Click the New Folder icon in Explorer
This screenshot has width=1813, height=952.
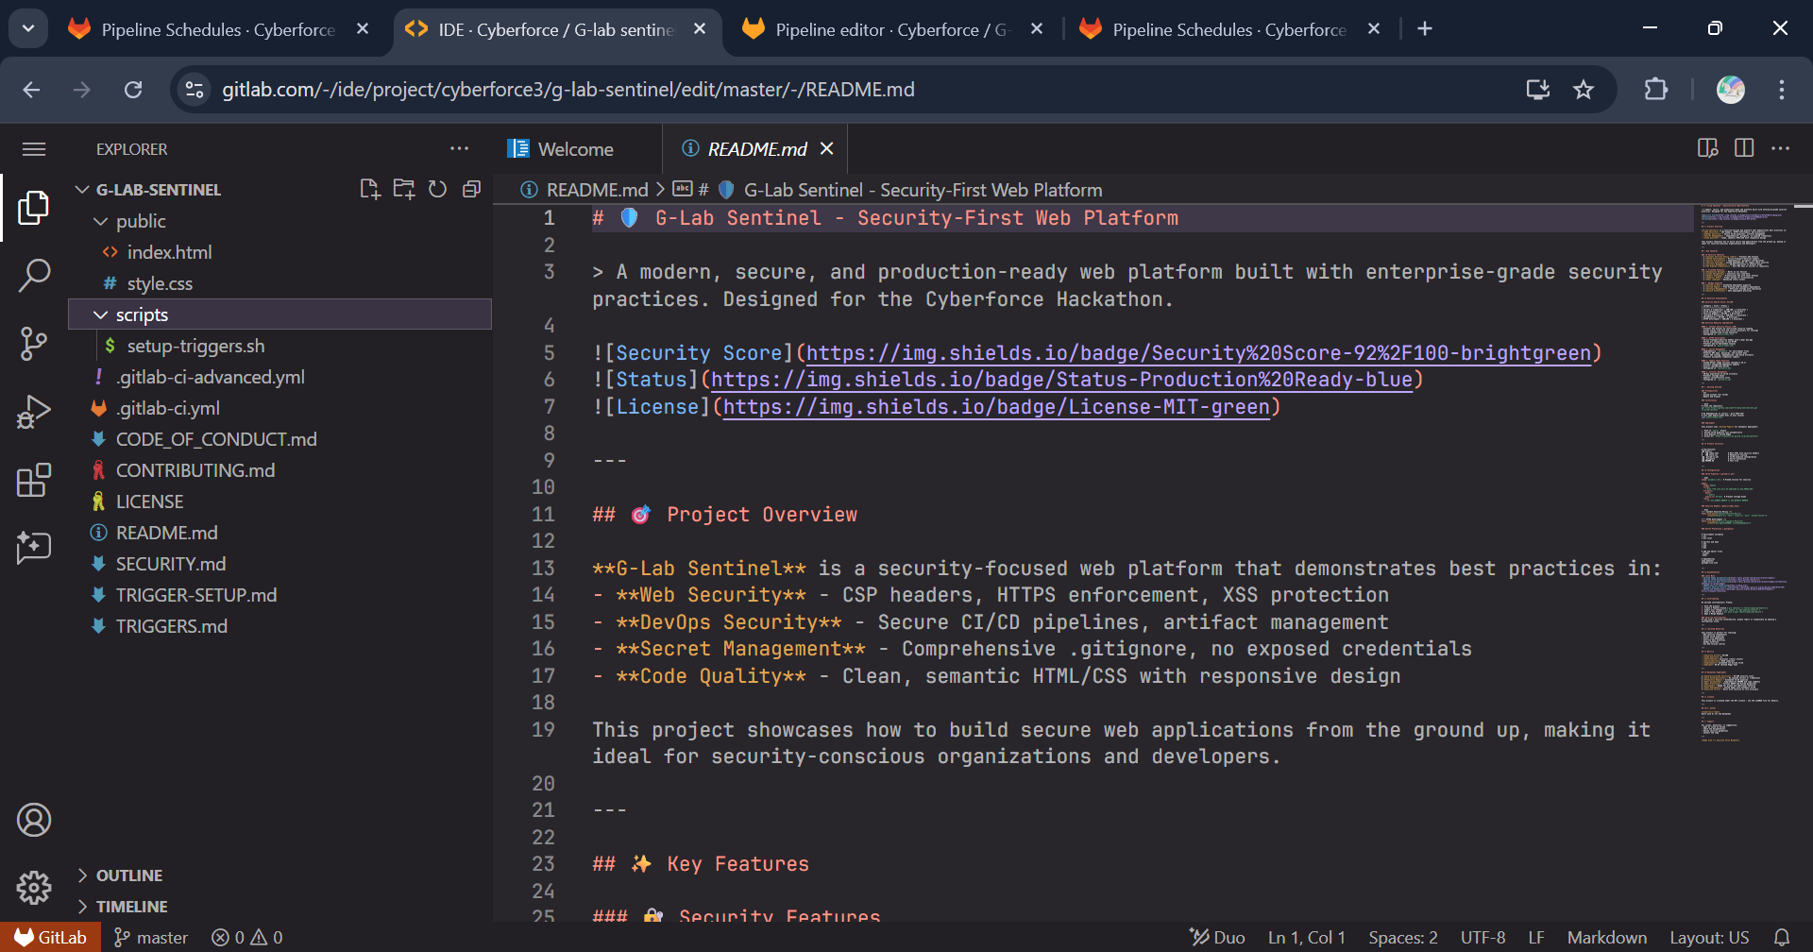(404, 190)
